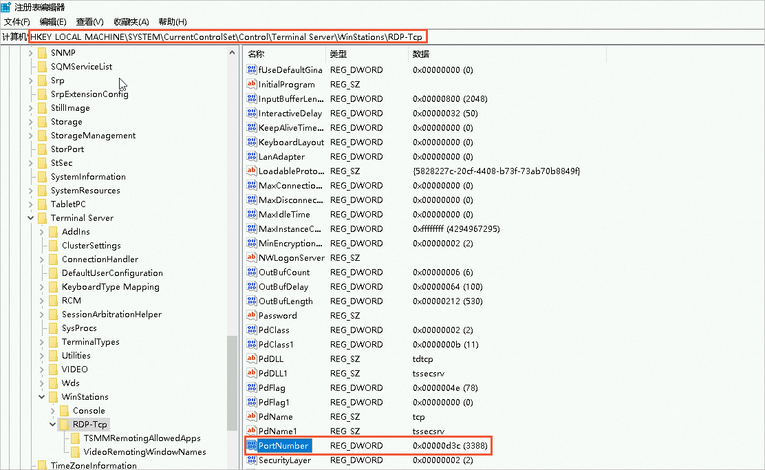765x470 pixels.
Task: Open the 帮助(H) menu
Action: pos(173,22)
